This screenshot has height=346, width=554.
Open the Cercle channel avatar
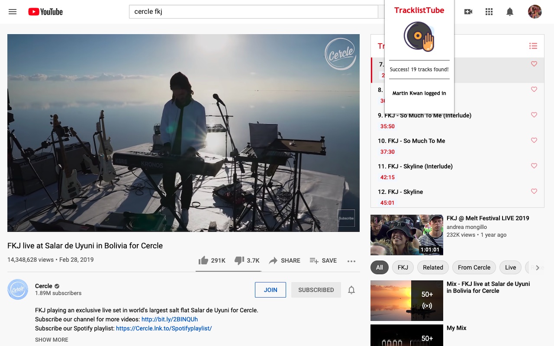(x=18, y=289)
